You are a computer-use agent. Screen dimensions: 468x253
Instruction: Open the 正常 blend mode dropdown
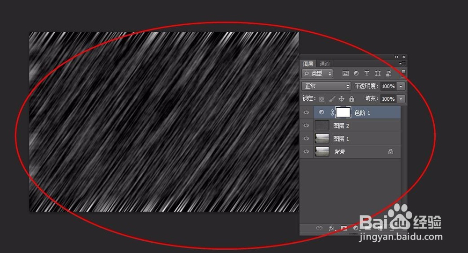coord(326,86)
